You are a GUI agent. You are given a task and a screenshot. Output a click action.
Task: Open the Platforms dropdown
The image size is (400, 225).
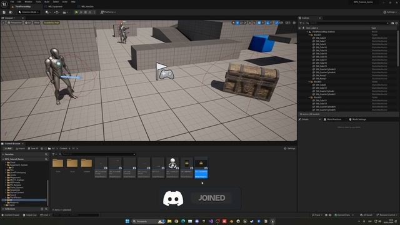(x=108, y=12)
